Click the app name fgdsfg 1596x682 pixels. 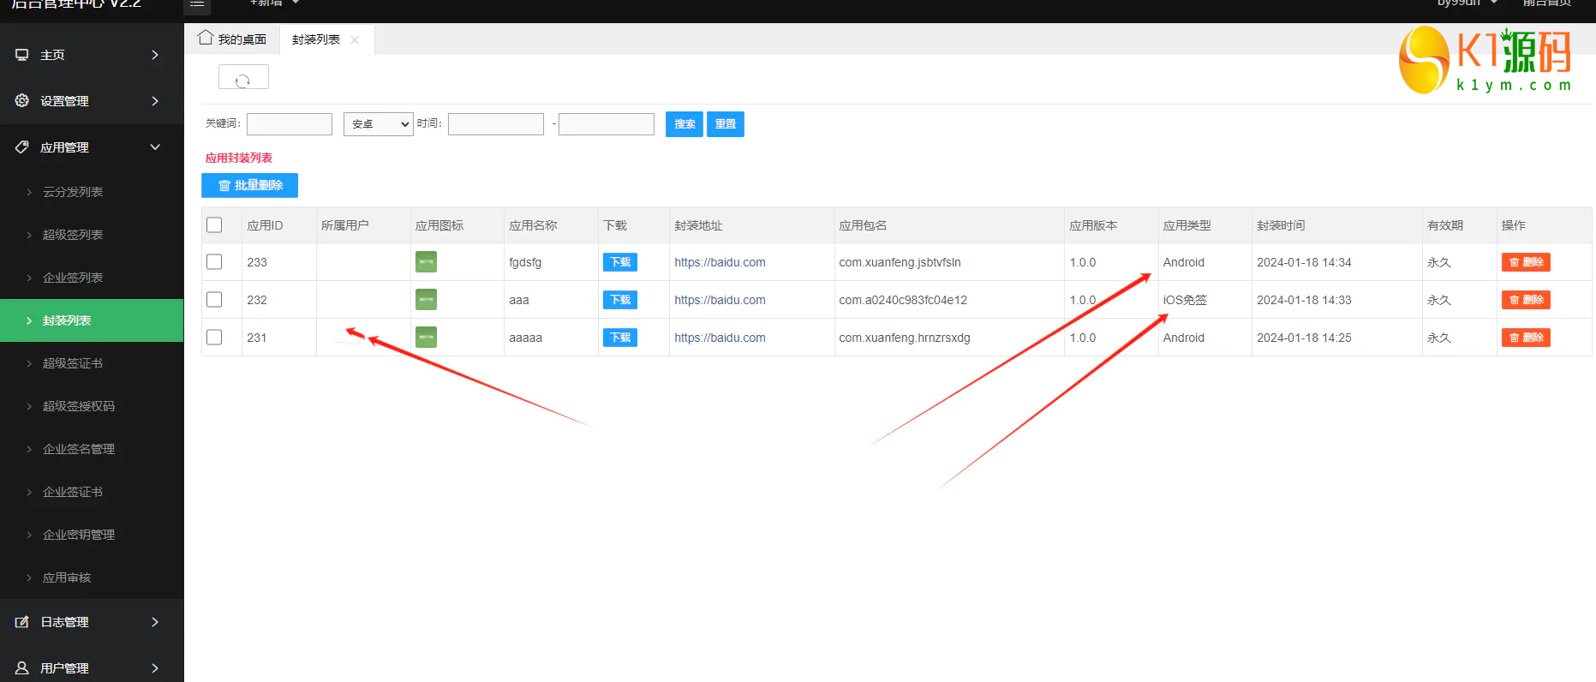point(525,262)
